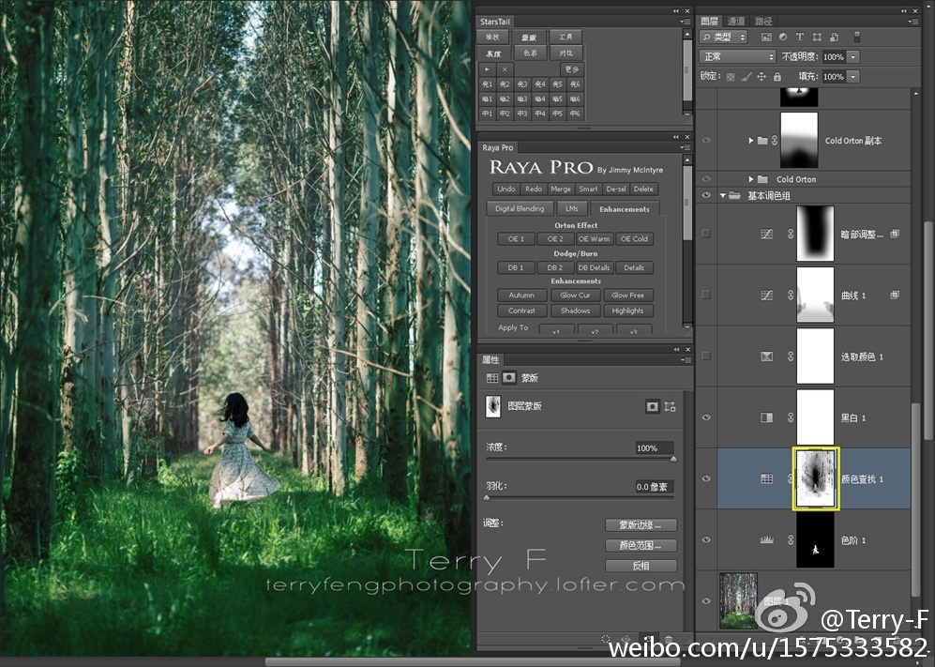Expand the Cold Orton group

751,179
